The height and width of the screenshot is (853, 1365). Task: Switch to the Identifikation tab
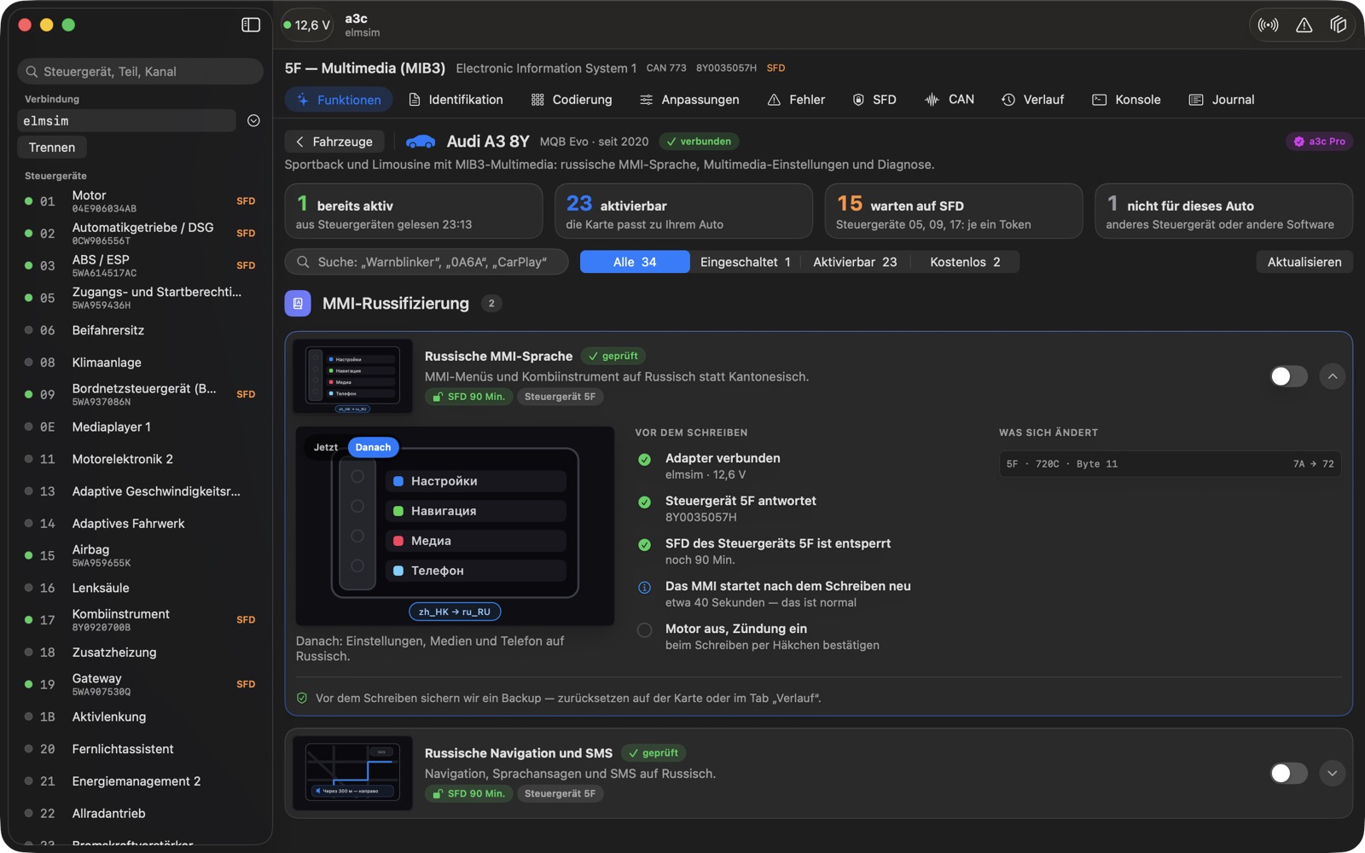[x=456, y=100]
